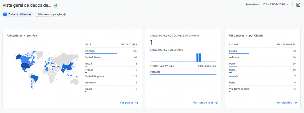Select the Todos os utilizadores segment chip

point(18,14)
